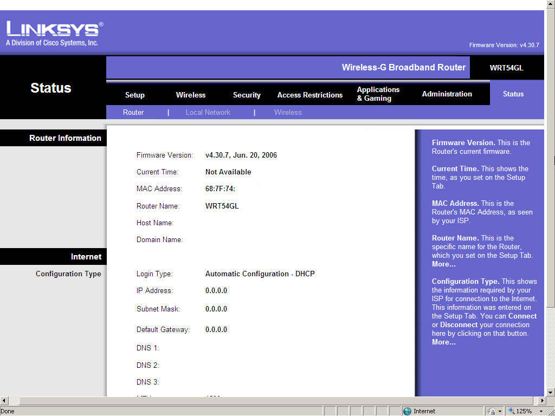Screen dimensions: 555x416
Task: Select Applications & Gaming tab
Action: (378, 94)
